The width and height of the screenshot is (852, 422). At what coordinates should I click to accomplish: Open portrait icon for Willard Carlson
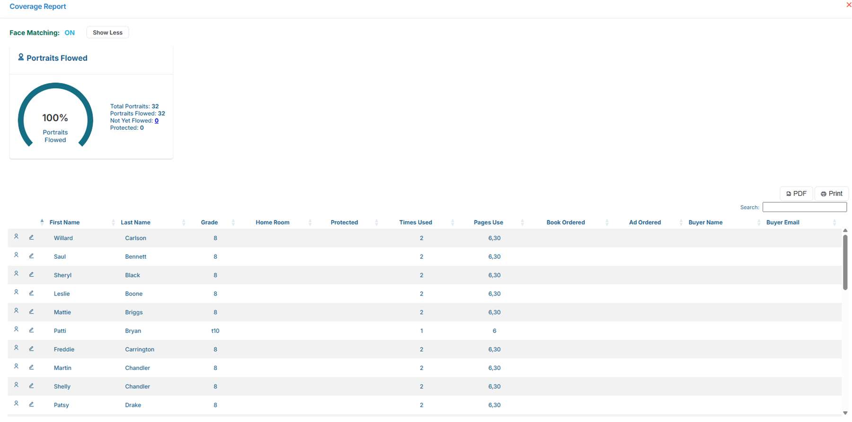pyautogui.click(x=16, y=236)
